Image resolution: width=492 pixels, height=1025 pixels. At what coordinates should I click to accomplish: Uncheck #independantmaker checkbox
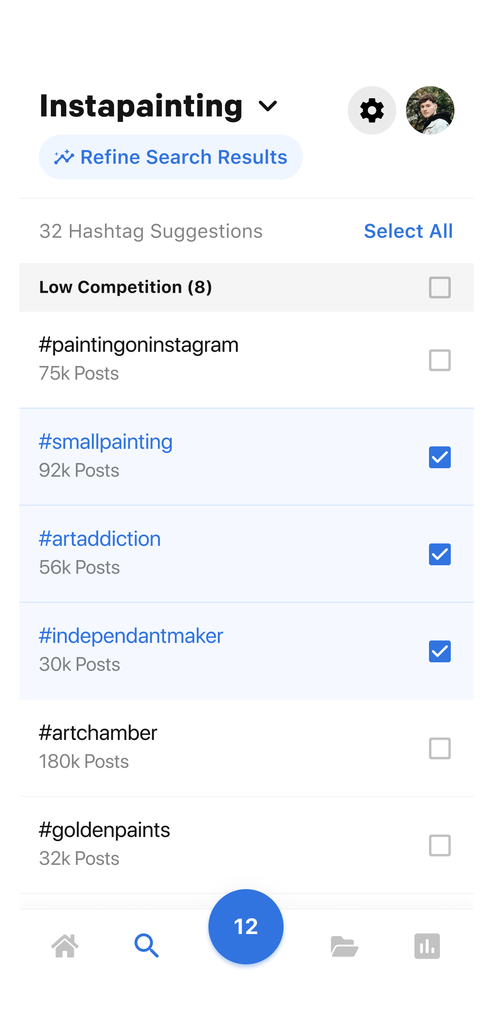[x=439, y=651]
